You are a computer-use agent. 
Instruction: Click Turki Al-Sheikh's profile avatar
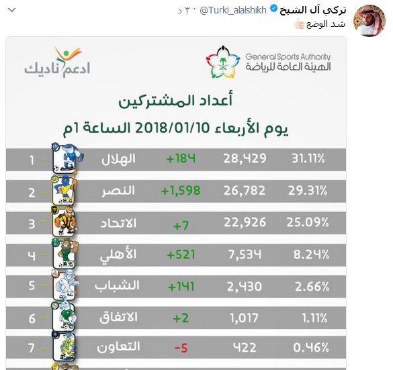369,21
